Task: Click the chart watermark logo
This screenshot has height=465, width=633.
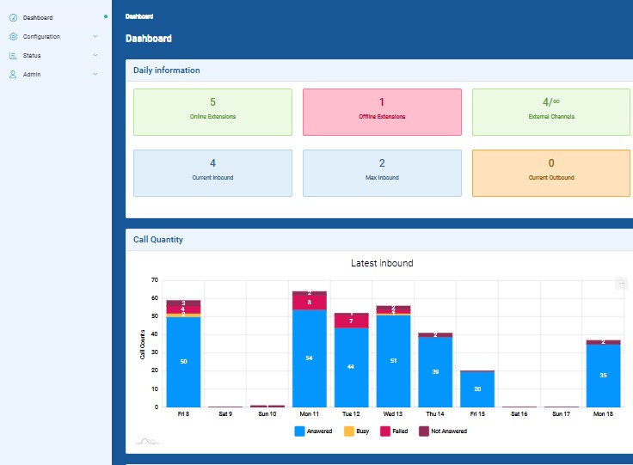Action: pyautogui.click(x=148, y=441)
